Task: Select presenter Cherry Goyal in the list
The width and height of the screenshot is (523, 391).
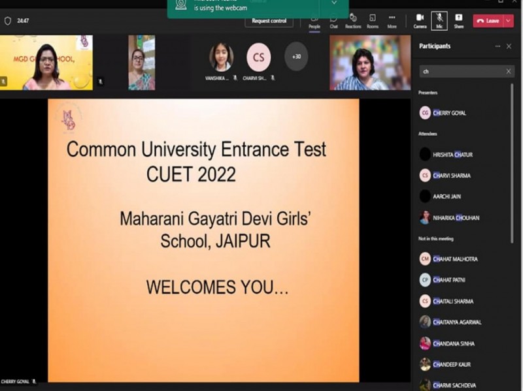Action: 464,113
